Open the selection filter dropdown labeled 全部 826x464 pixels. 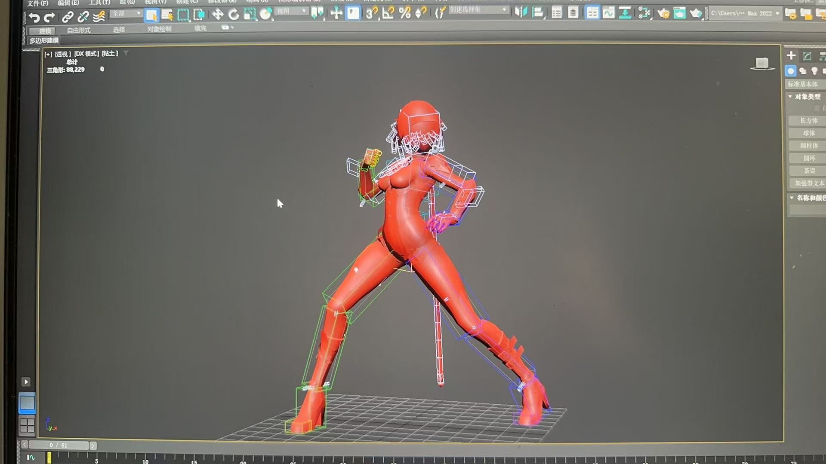(126, 14)
